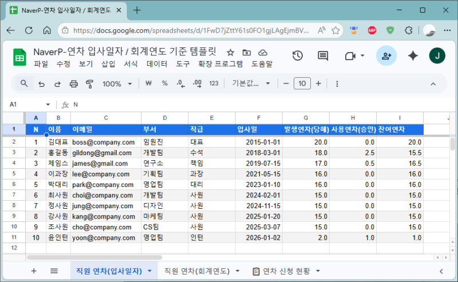Image resolution: width=458 pixels, height=282 pixels.
Task: Increase decimal places
Action: pos(197,84)
